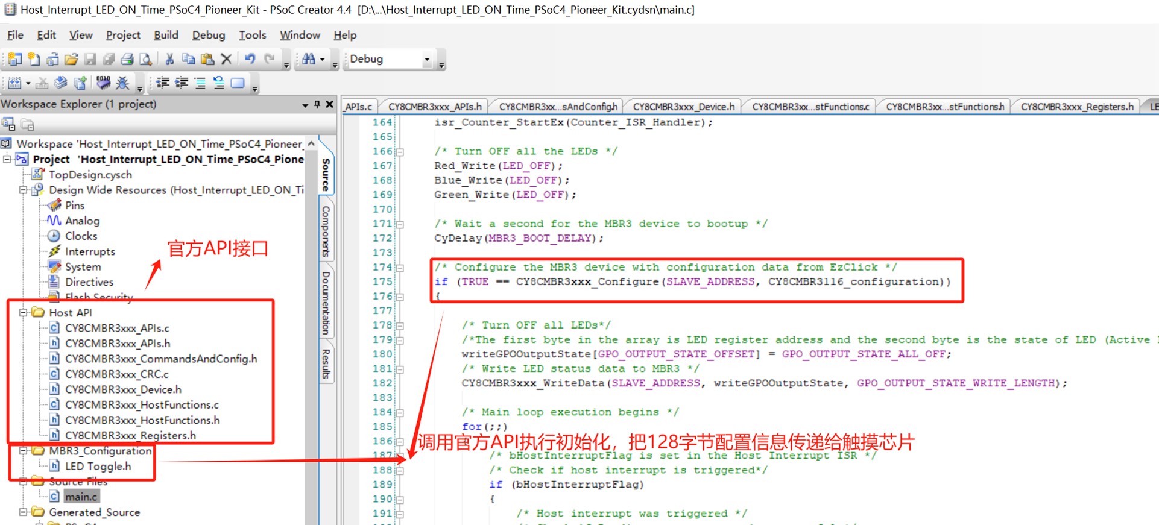The height and width of the screenshot is (525, 1159).
Task: Click the Decrease Indent toolbar icon
Action: point(163,83)
